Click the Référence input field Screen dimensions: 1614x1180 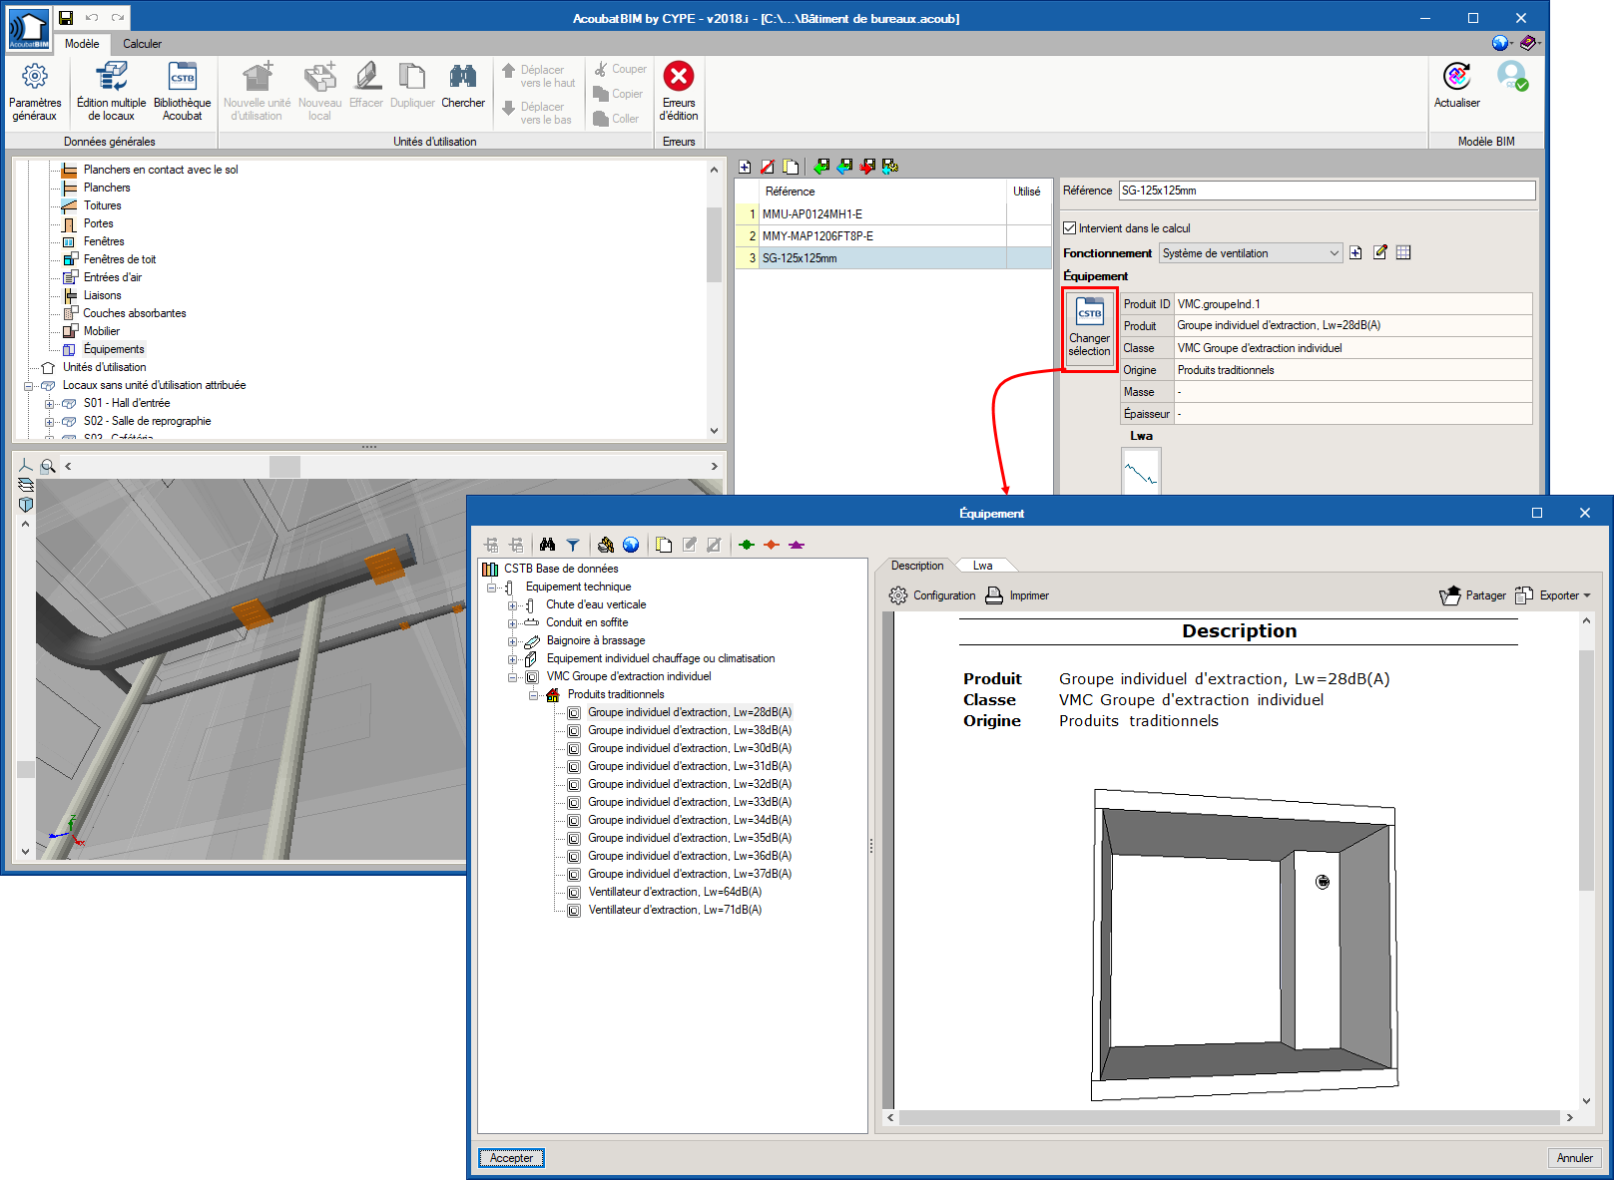click(1327, 191)
